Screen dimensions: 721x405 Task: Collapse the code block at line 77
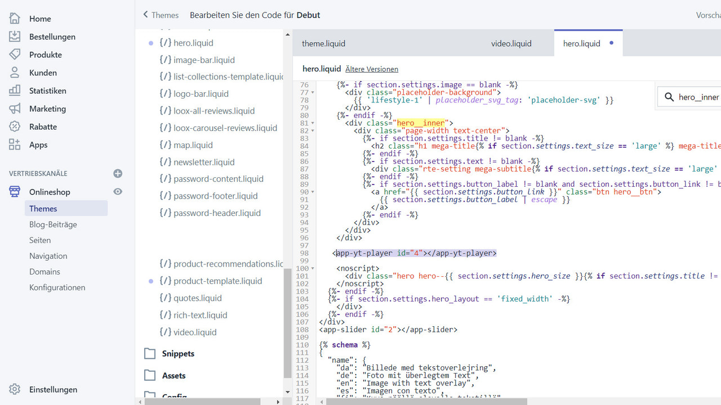(312, 93)
